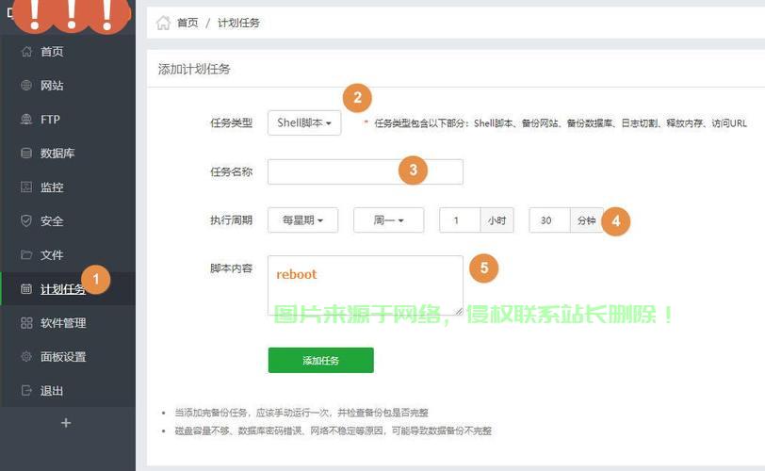The height and width of the screenshot is (471, 765).
Task: Click the 任务类型 field label
Action: [x=231, y=122]
